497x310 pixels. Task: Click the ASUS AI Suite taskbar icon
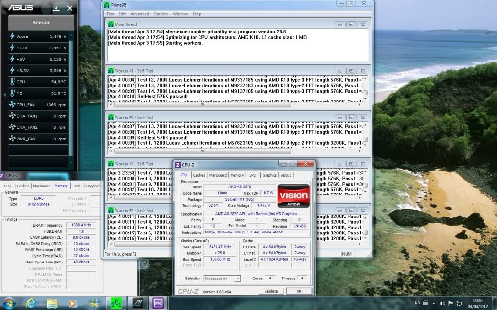coord(137,303)
